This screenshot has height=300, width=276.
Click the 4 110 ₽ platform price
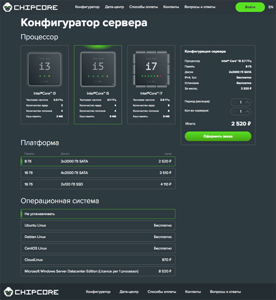(166, 184)
